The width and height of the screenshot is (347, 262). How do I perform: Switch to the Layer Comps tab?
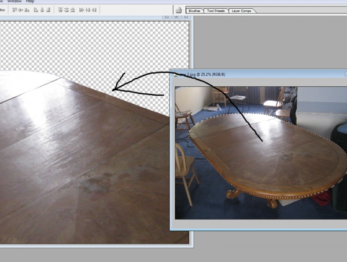click(x=241, y=10)
